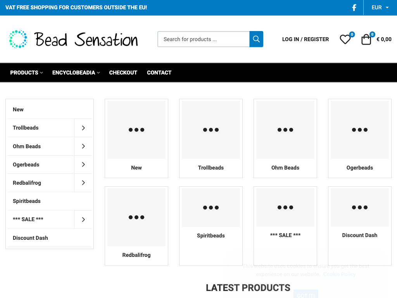Expand Ohm Beads sidebar subcategories arrow
The width and height of the screenshot is (397, 298).
tap(83, 146)
